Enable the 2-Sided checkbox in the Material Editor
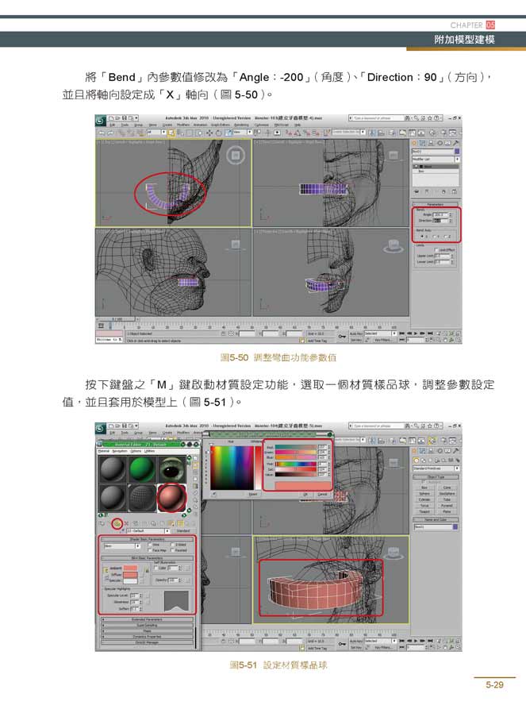 [x=173, y=545]
